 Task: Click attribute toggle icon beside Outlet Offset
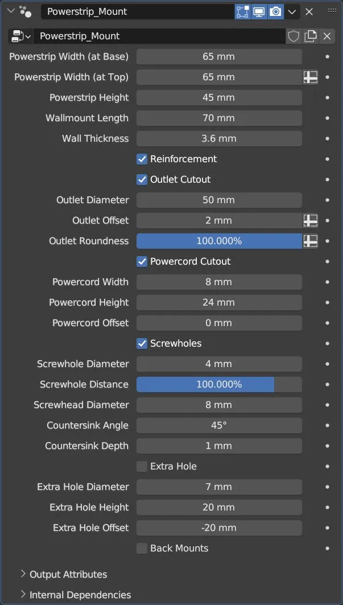point(311,221)
